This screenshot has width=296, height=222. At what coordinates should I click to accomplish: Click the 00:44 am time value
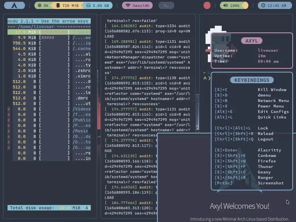click(x=268, y=61)
